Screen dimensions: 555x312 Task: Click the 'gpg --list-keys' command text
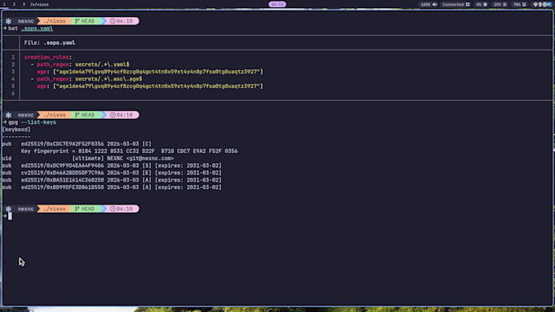pos(32,122)
